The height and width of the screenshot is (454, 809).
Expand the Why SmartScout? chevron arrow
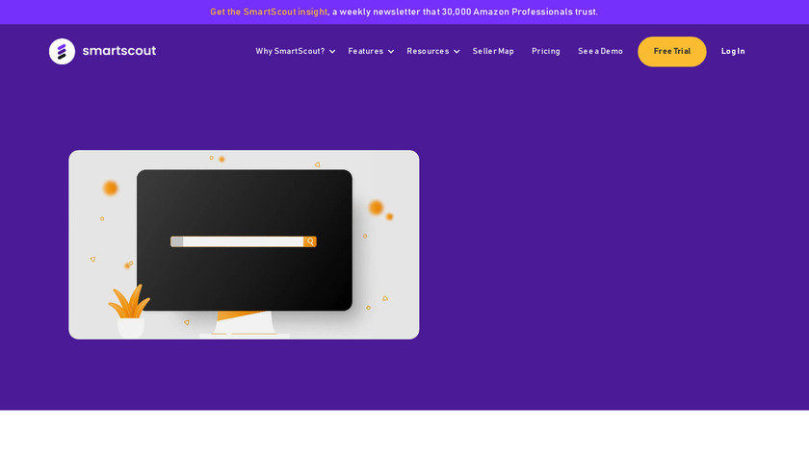[x=332, y=52]
